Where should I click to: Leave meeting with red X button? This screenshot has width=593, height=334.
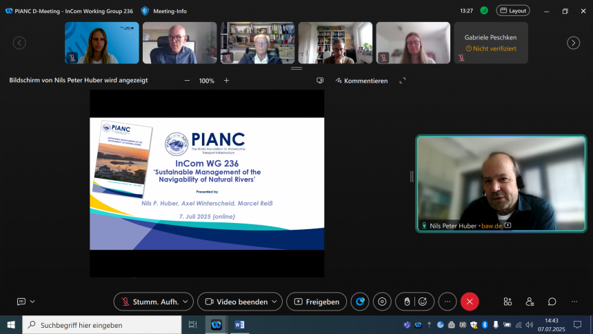(x=470, y=302)
